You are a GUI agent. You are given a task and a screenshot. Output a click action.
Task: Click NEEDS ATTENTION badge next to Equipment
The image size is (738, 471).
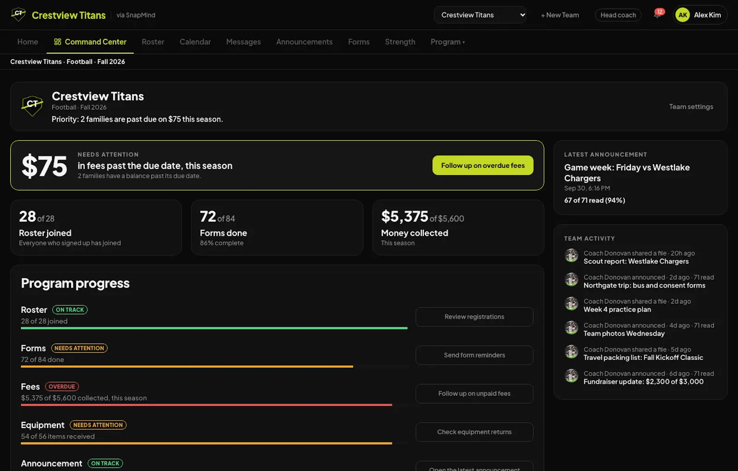[x=98, y=425]
